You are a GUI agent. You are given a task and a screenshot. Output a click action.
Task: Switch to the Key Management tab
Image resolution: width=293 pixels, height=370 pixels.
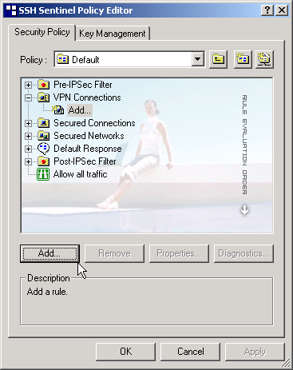113,34
